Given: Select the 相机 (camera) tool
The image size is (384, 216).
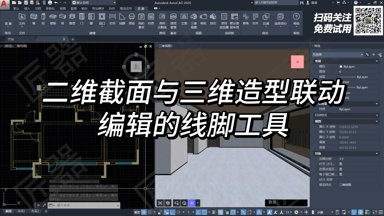Looking at the screenshot, I should (x=203, y=19).
